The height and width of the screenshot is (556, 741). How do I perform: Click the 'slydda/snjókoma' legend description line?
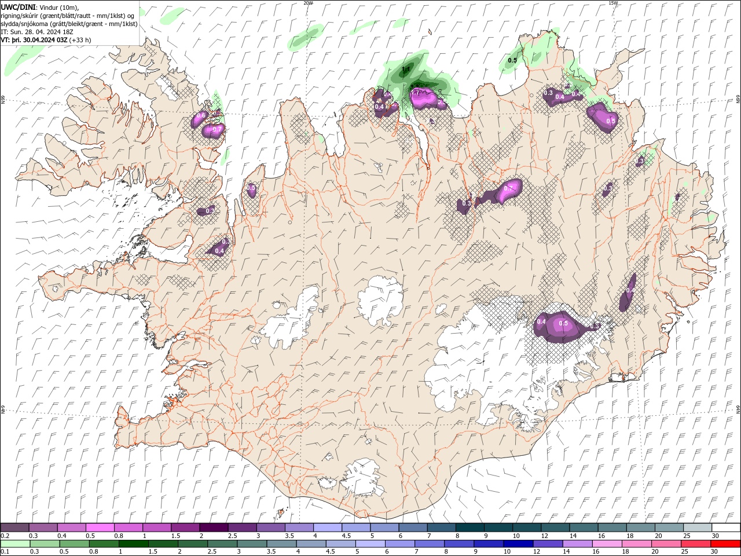pos(69,24)
